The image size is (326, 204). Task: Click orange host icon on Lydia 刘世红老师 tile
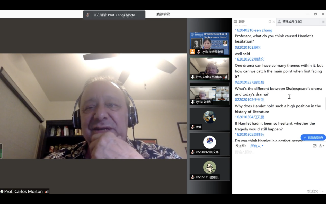pos(192,52)
